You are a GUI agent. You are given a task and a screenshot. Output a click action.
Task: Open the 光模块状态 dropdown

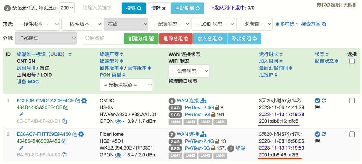tap(126, 85)
